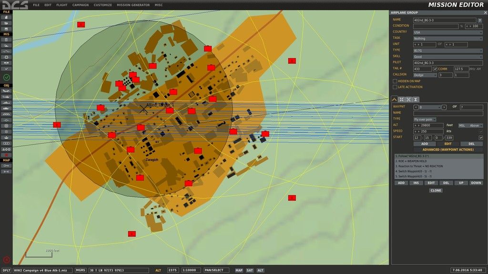
Task: Select the waypoint route tab in the group panel
Action: pos(394,99)
